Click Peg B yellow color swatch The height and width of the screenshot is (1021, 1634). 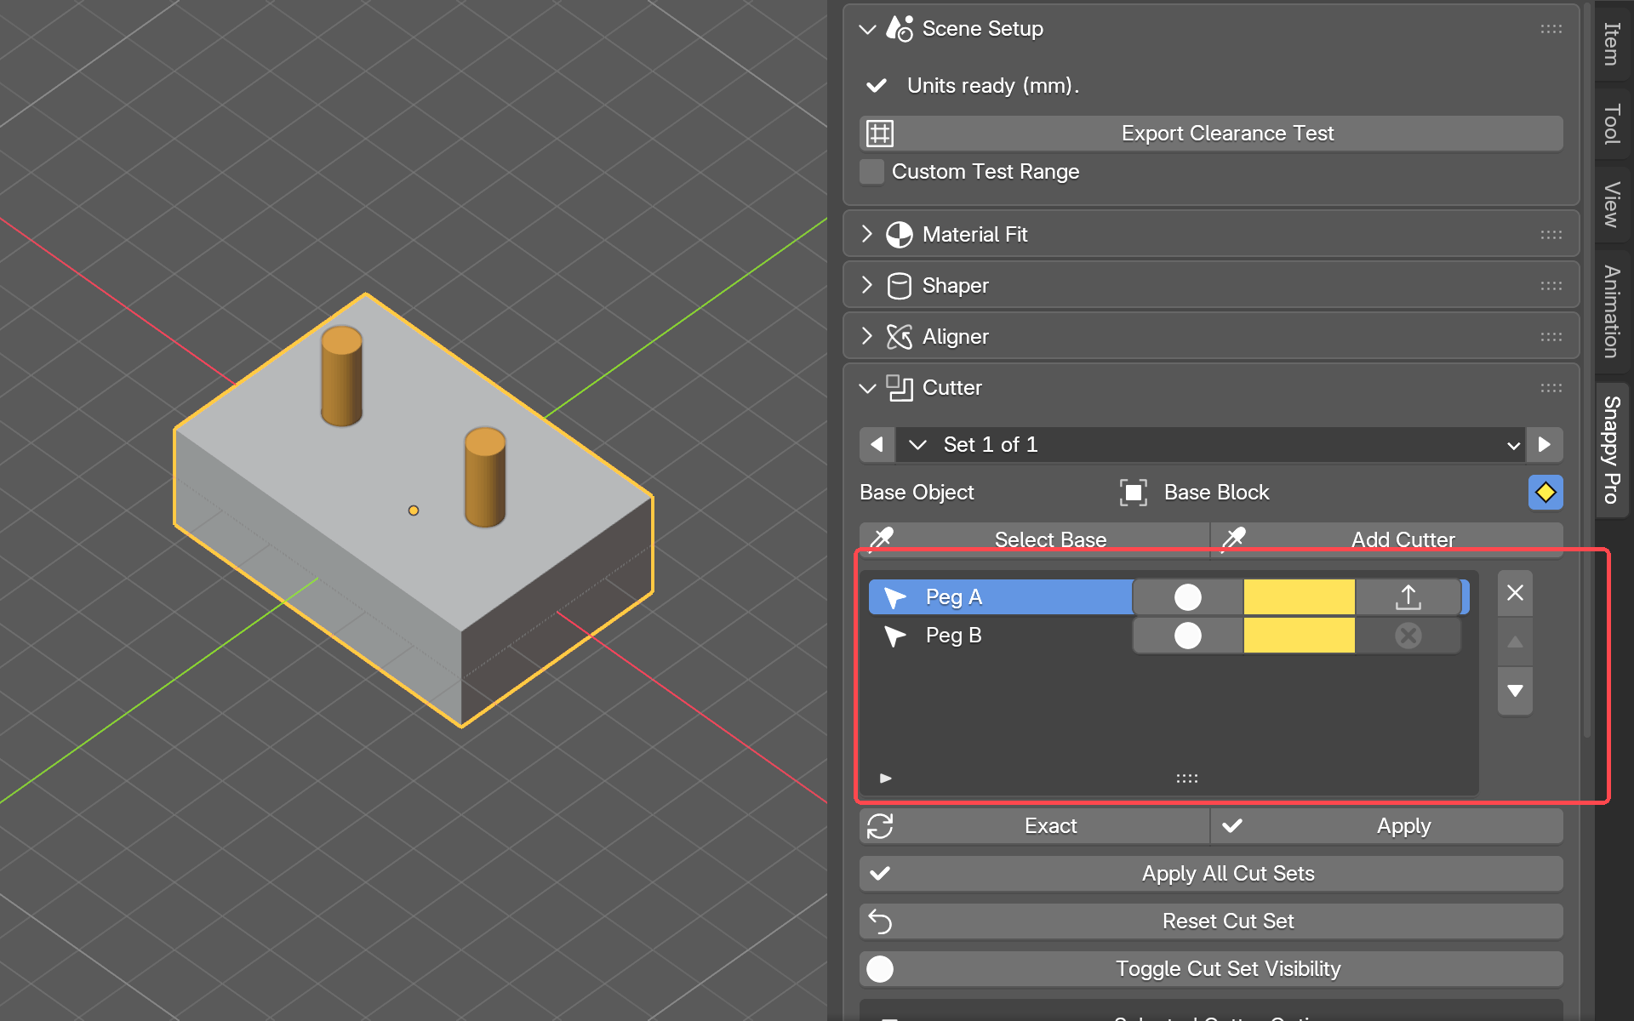(1299, 636)
